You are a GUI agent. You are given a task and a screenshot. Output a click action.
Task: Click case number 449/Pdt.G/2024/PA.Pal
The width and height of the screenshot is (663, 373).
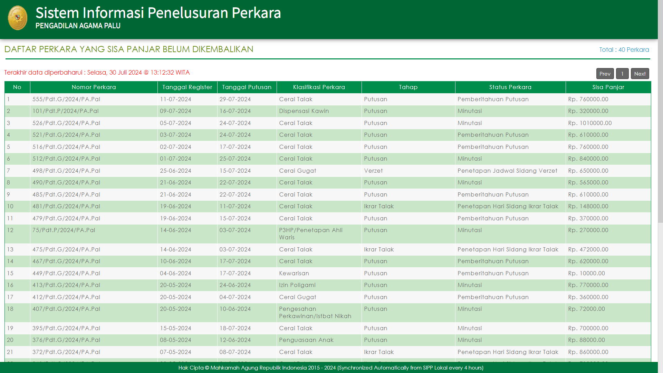(66, 274)
